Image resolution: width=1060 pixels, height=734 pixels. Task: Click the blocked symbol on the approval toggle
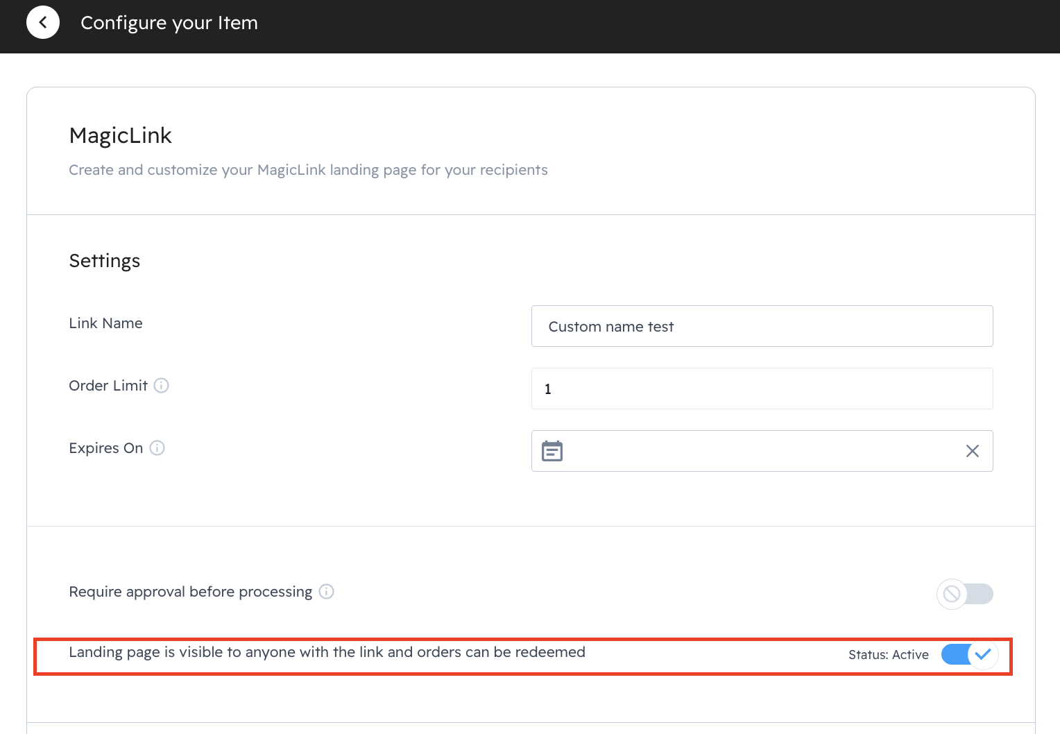[x=952, y=595]
